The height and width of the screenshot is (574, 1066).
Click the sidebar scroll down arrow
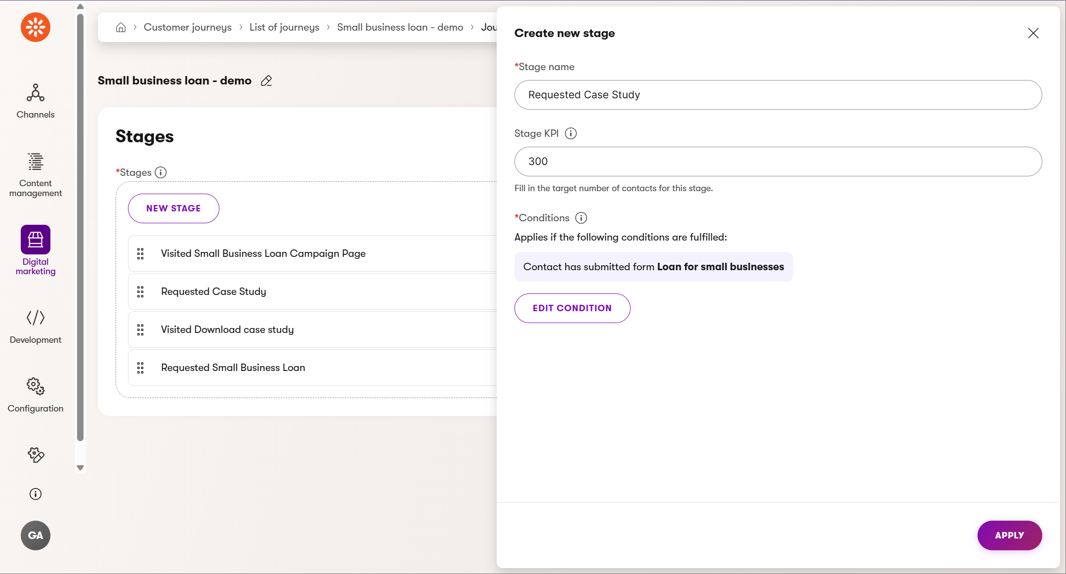coord(80,467)
